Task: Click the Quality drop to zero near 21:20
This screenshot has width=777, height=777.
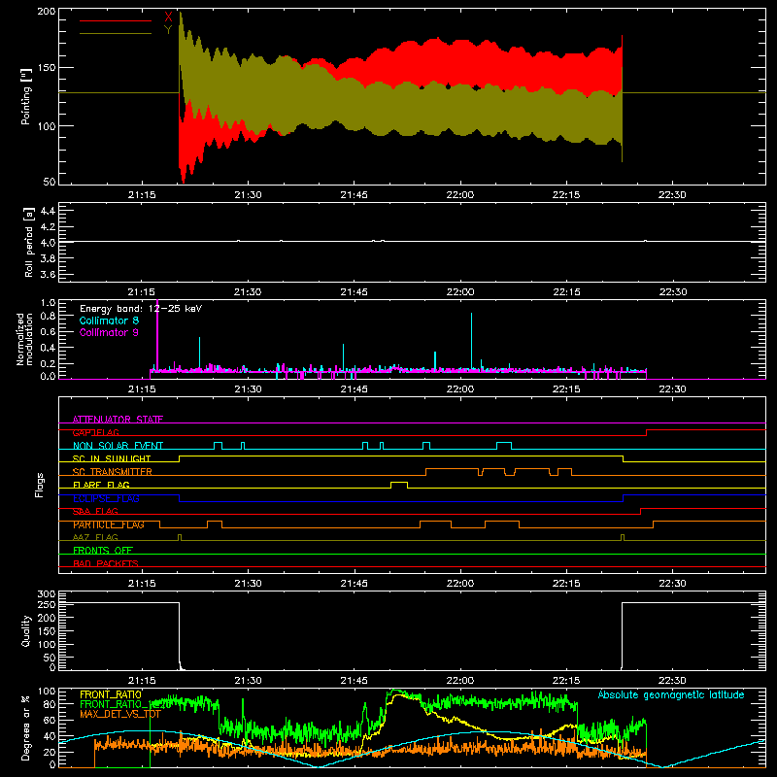Action: [180, 636]
